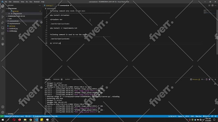The image size is (218, 122).
Task: Open the Search view in activity bar
Action: pyautogui.click(x=3, y=11)
